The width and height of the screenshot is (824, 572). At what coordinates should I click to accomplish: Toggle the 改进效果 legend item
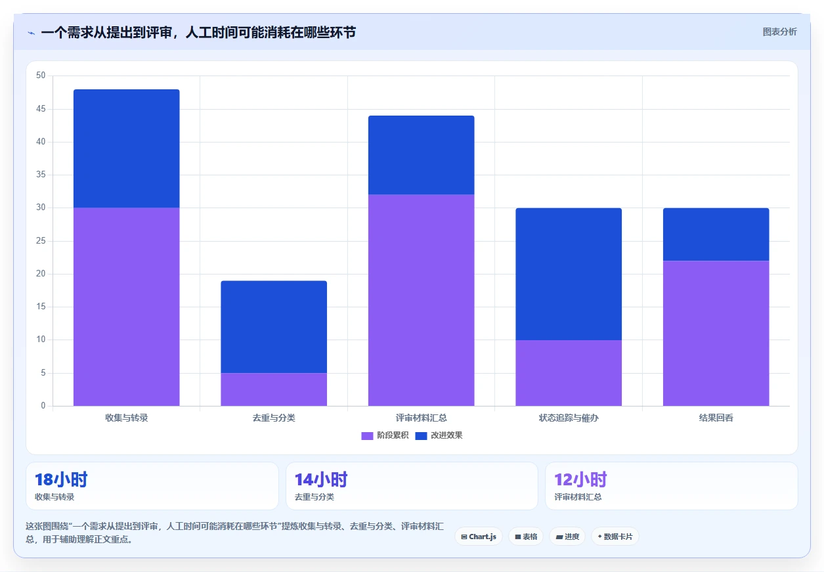(x=439, y=435)
